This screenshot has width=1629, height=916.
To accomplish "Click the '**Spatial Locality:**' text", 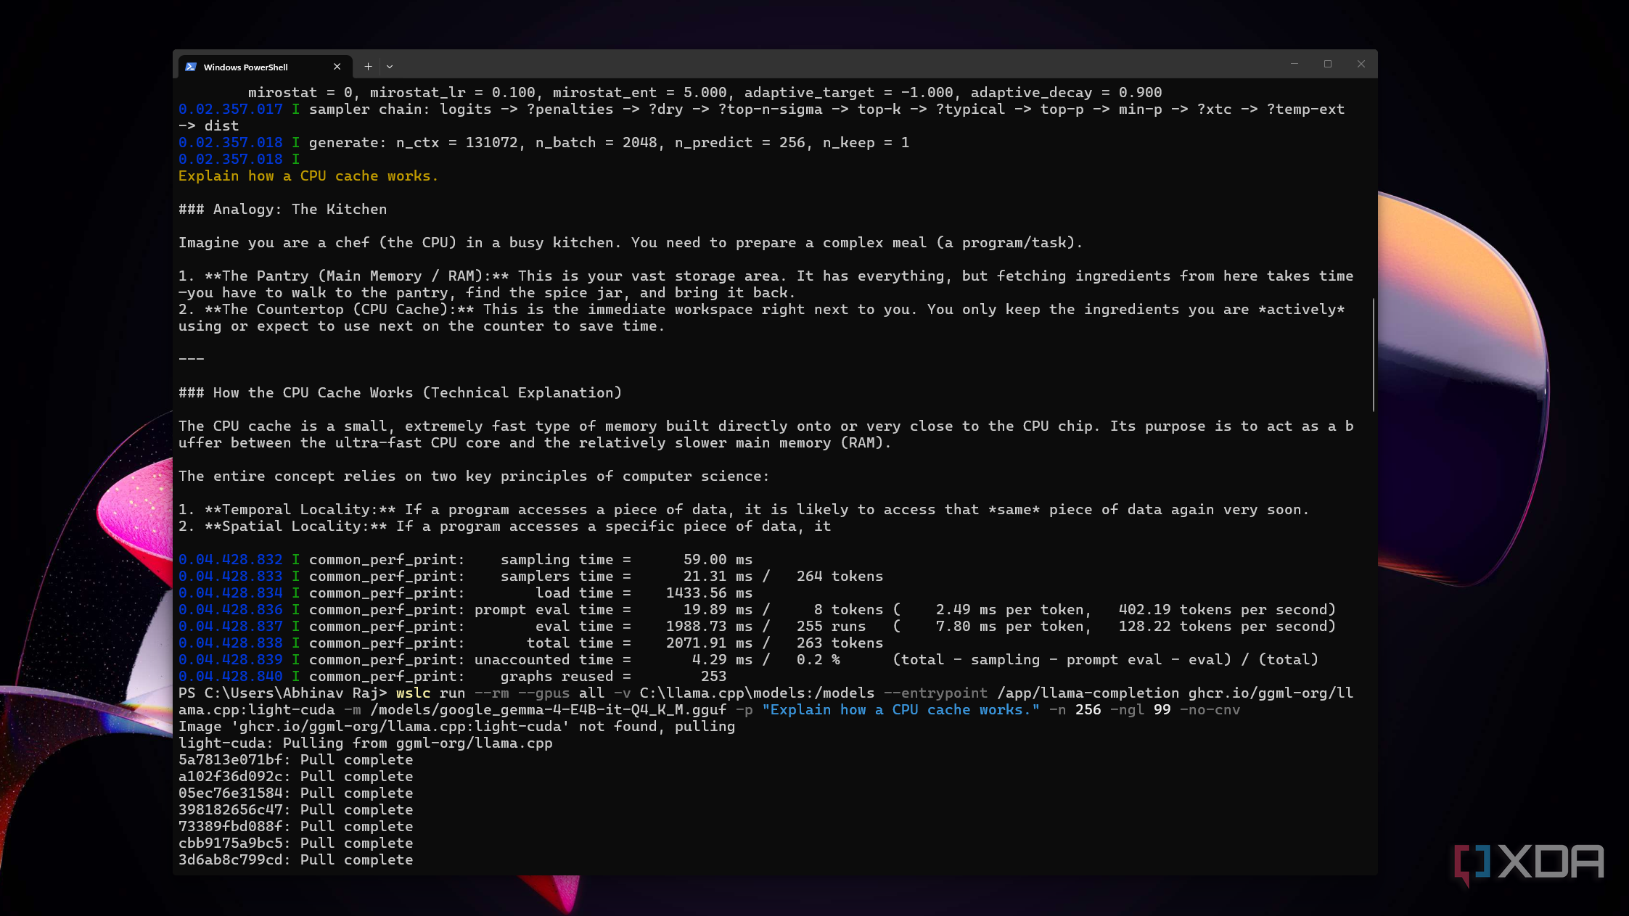I will pyautogui.click(x=296, y=527).
